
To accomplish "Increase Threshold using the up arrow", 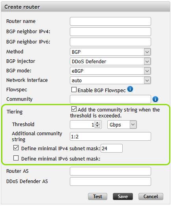I will click(97, 123).
